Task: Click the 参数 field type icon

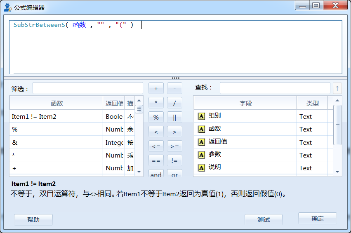Action: coord(201,155)
